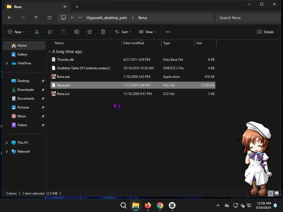Open the notification bell
This screenshot has height=212, width=283.
276,205
